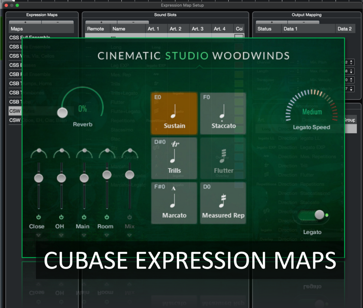This screenshot has width=363, height=308.
Task: Open the Room mic dropdown arrow
Action: pyautogui.click(x=107, y=235)
